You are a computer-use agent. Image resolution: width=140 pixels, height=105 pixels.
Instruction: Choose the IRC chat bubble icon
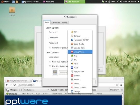(72, 60)
